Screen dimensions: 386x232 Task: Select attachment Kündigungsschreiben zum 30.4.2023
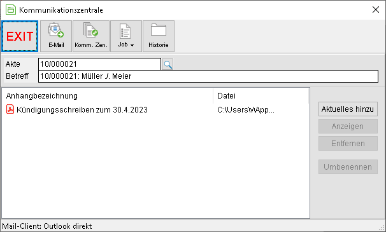(x=82, y=109)
